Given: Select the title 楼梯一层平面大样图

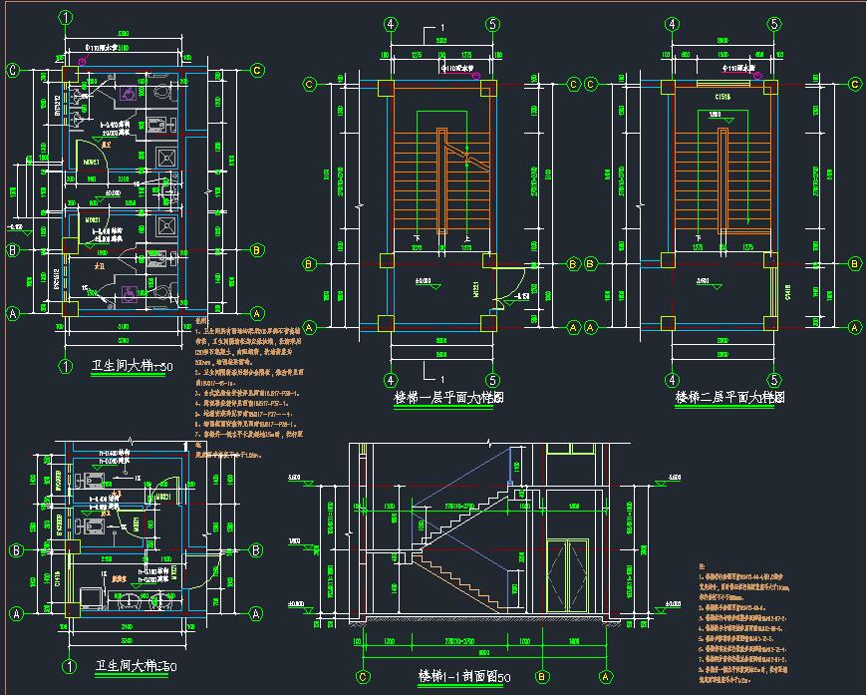Looking at the screenshot, I should click(447, 397).
